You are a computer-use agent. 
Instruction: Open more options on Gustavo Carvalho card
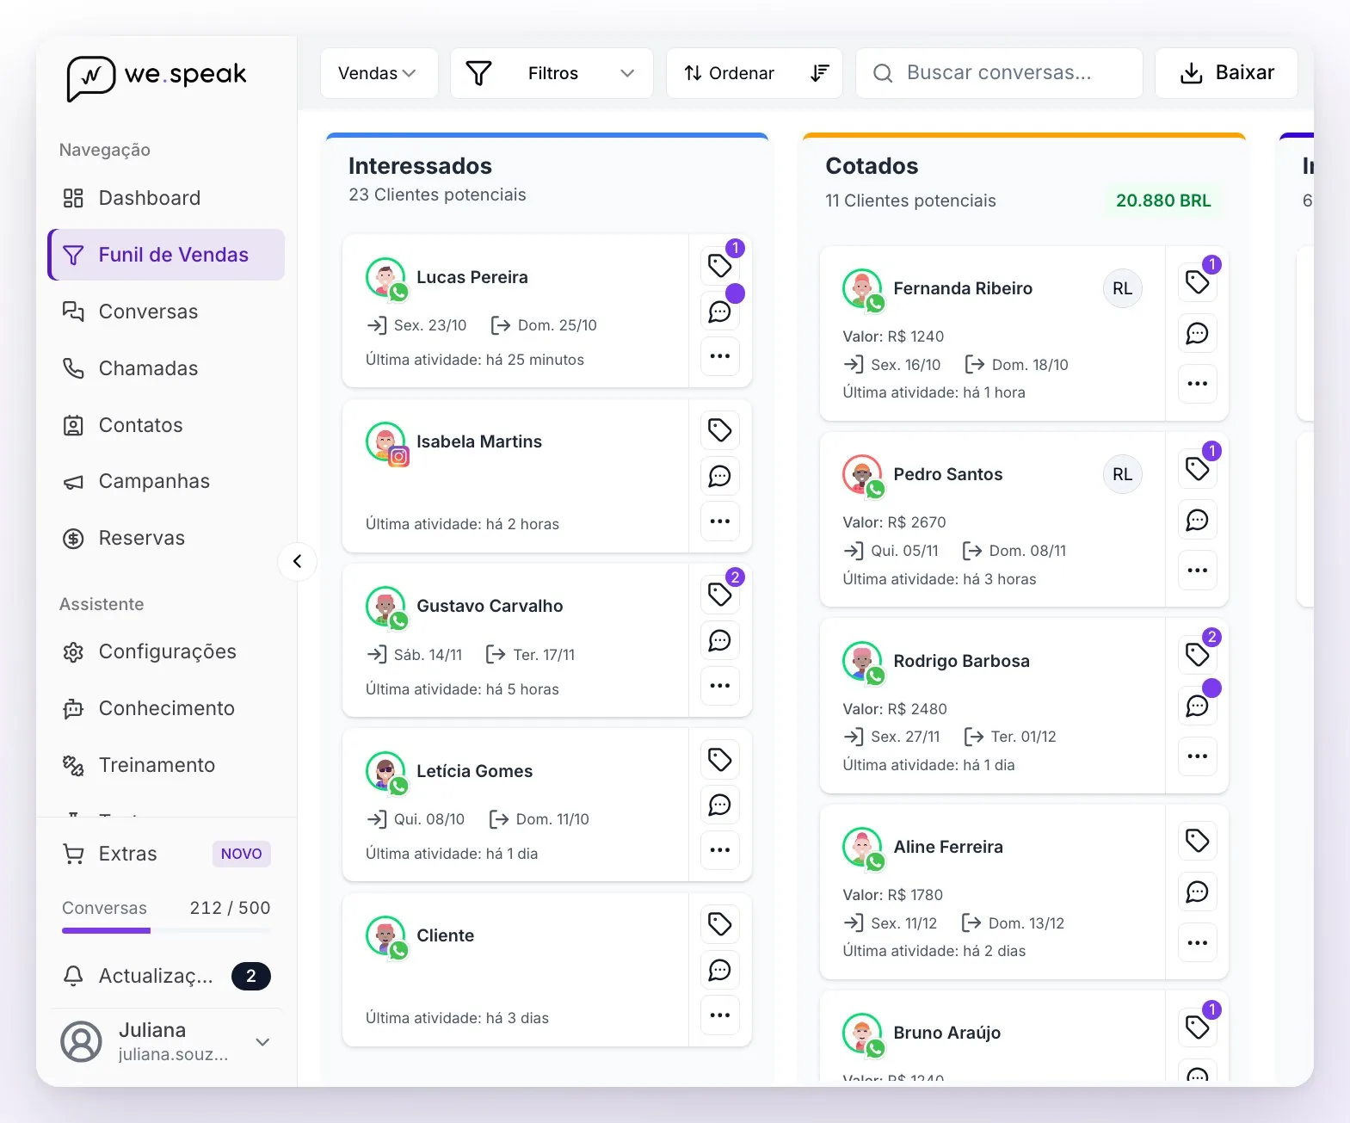720,686
